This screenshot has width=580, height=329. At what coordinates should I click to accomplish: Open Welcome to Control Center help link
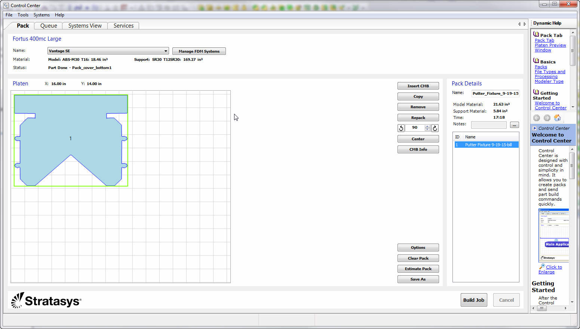point(550,106)
